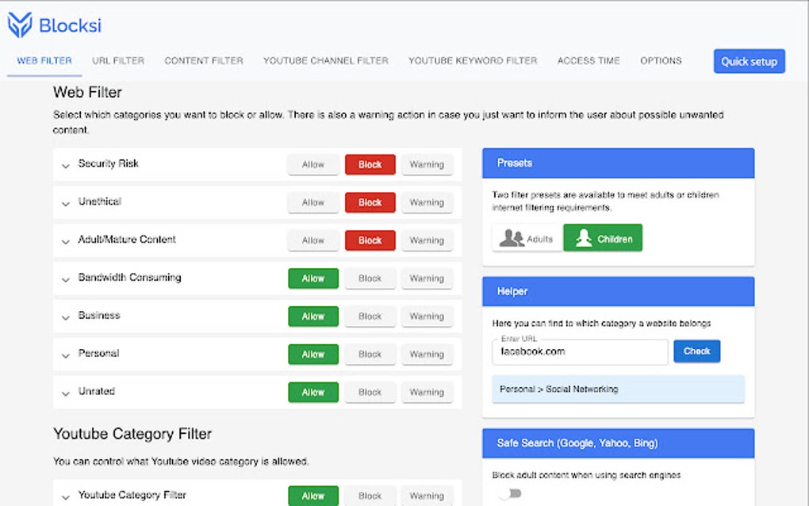Allow the Security Risk category
Image resolution: width=809 pixels, height=506 pixels.
[x=312, y=164]
